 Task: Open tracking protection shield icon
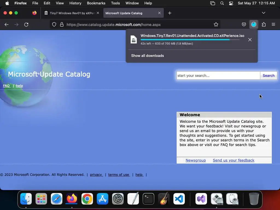point(54,24)
